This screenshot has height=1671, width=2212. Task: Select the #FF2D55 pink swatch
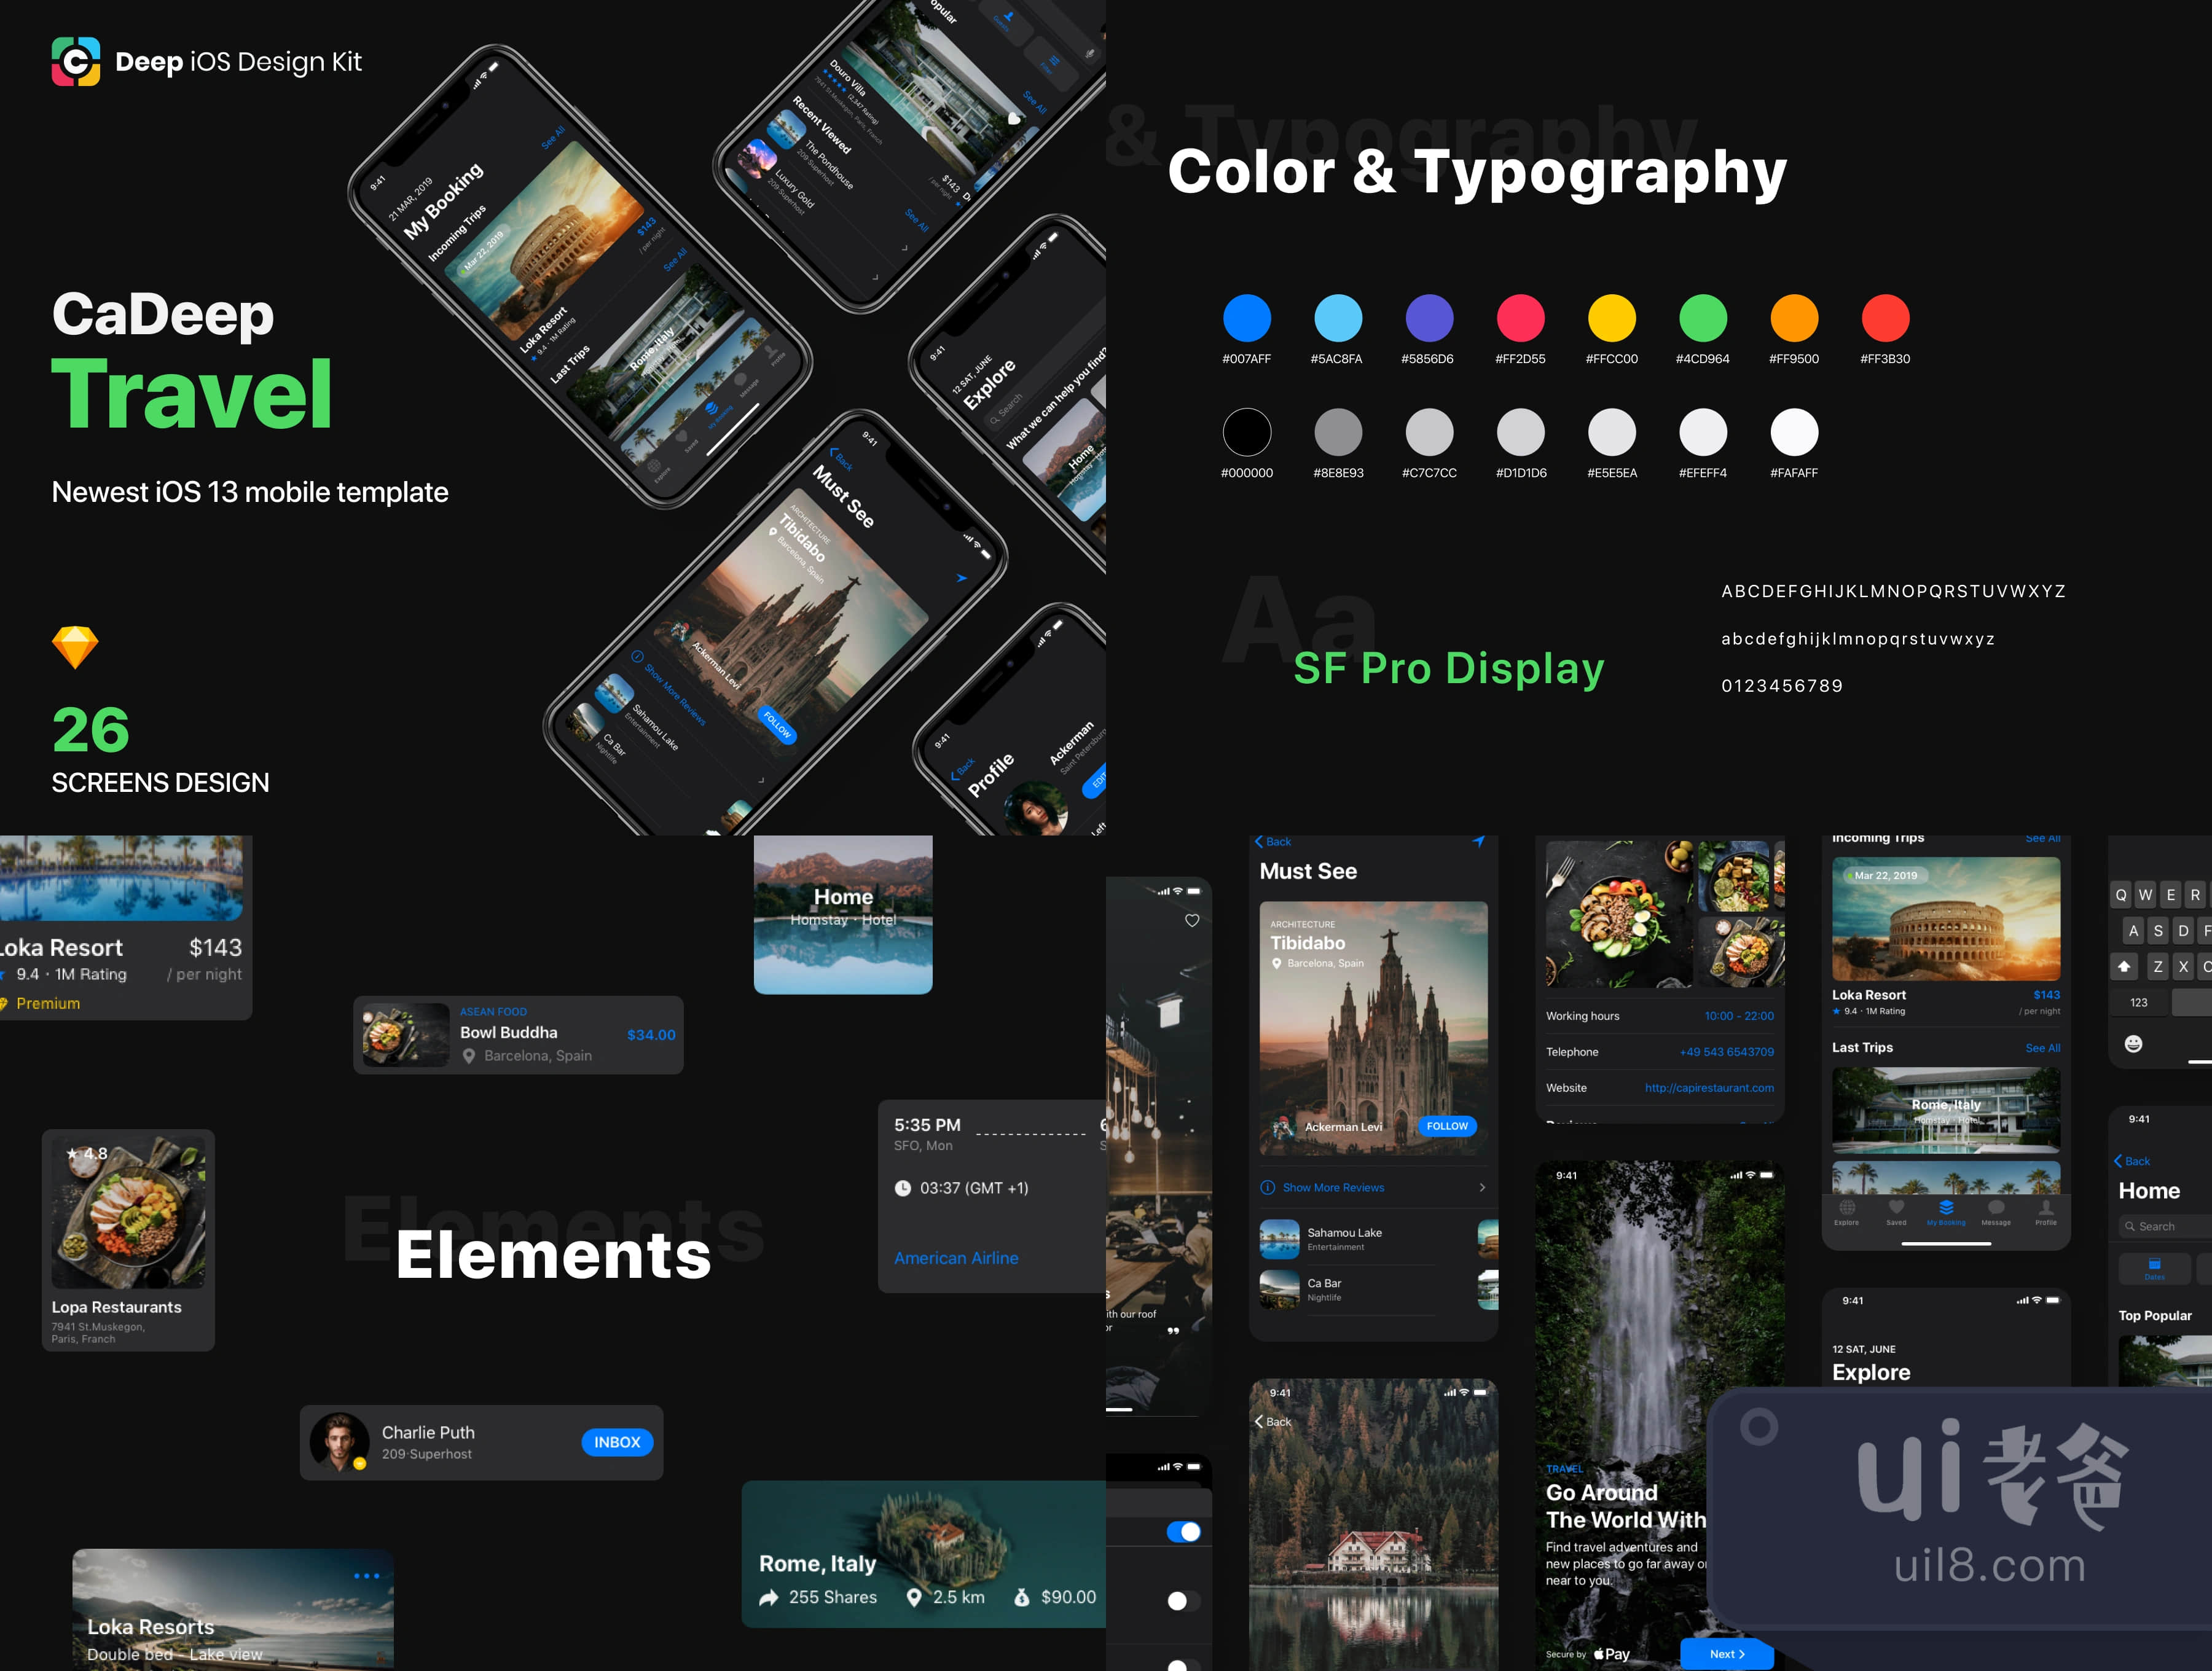coord(1520,318)
